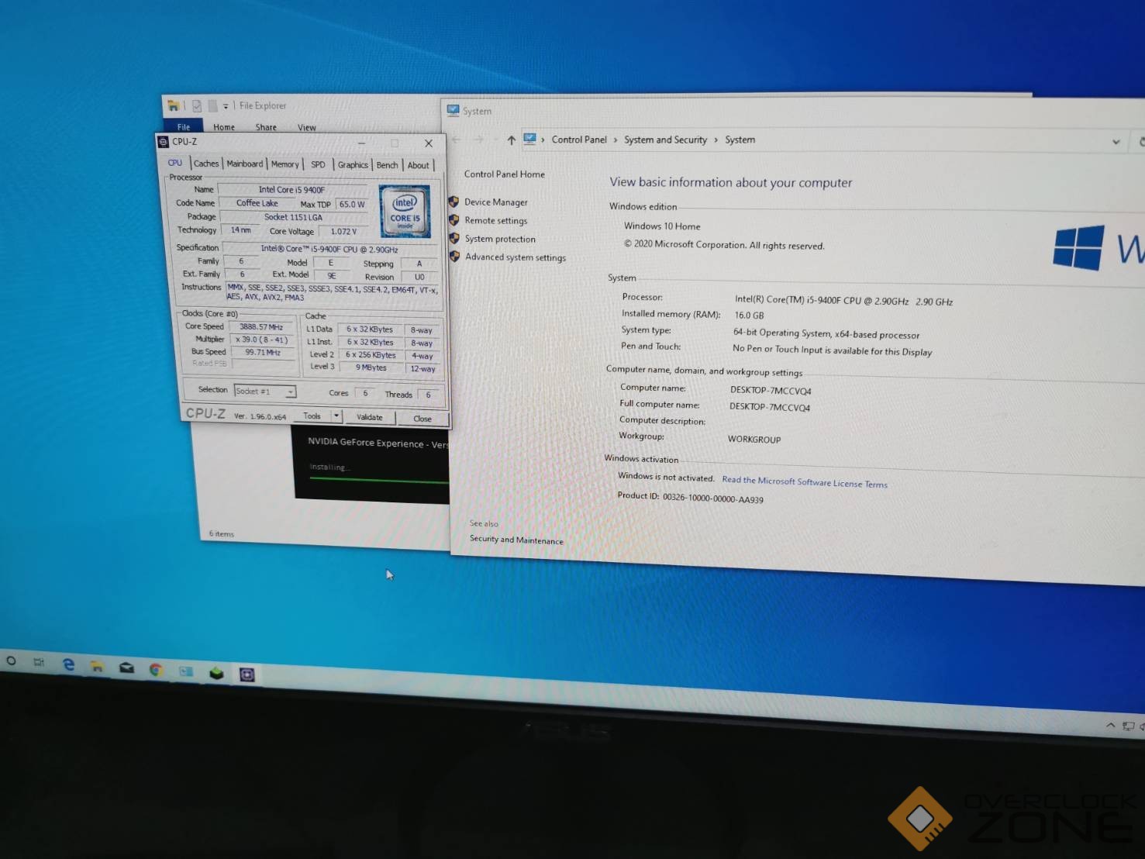Launch Google Chrome from the taskbar
Image resolution: width=1145 pixels, height=859 pixels.
click(x=156, y=670)
